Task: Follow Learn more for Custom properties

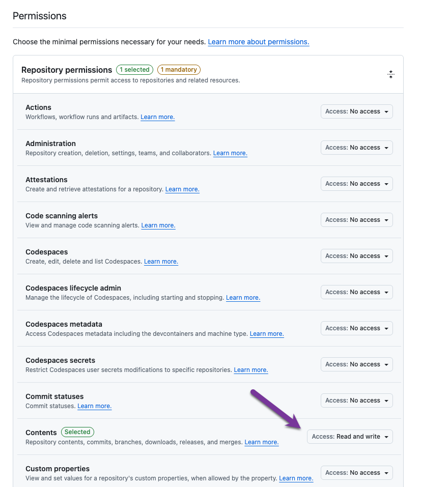Action: tap(296, 478)
